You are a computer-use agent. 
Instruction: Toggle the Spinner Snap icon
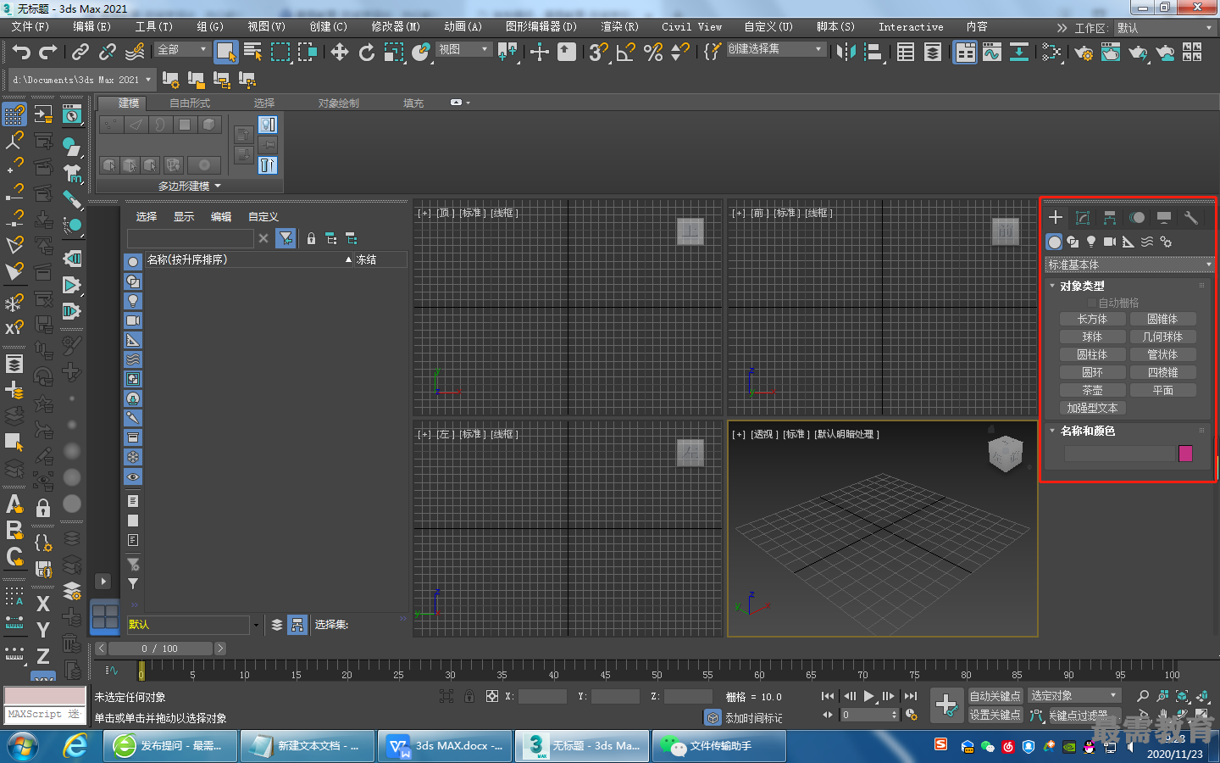pyautogui.click(x=679, y=53)
